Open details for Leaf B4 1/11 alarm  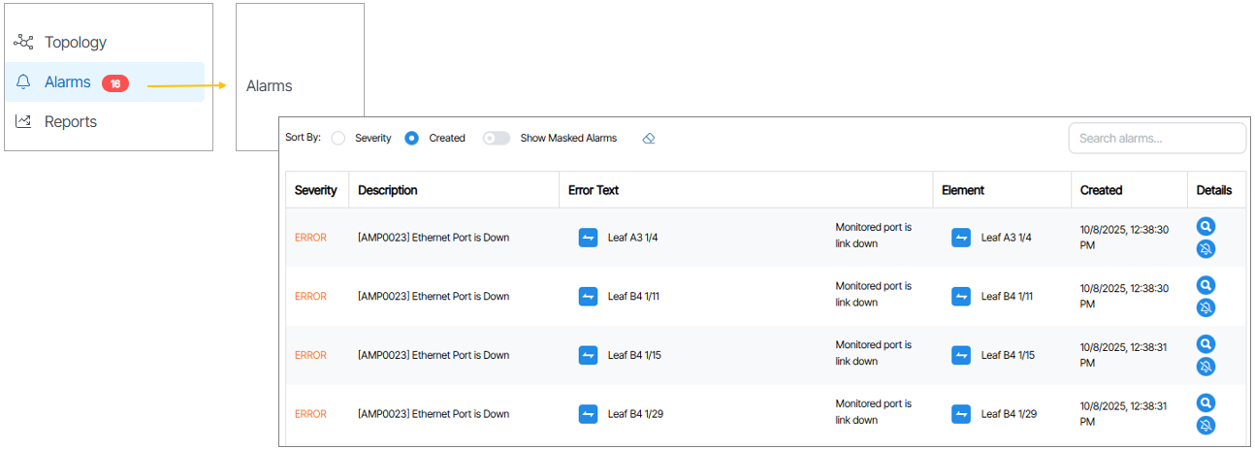coord(1206,285)
